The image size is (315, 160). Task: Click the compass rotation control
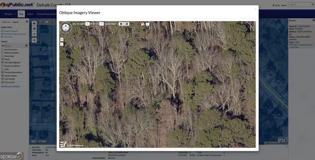66,27
